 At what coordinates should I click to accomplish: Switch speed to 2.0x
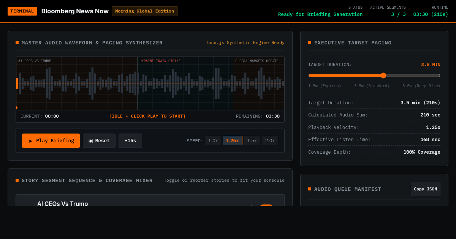pos(270,141)
